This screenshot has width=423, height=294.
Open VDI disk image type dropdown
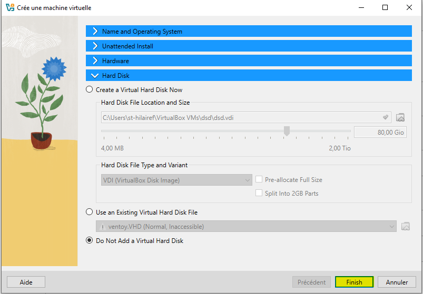(176, 180)
